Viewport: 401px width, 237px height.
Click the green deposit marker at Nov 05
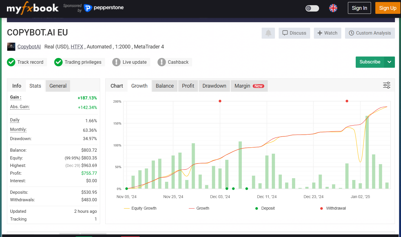coord(127,189)
